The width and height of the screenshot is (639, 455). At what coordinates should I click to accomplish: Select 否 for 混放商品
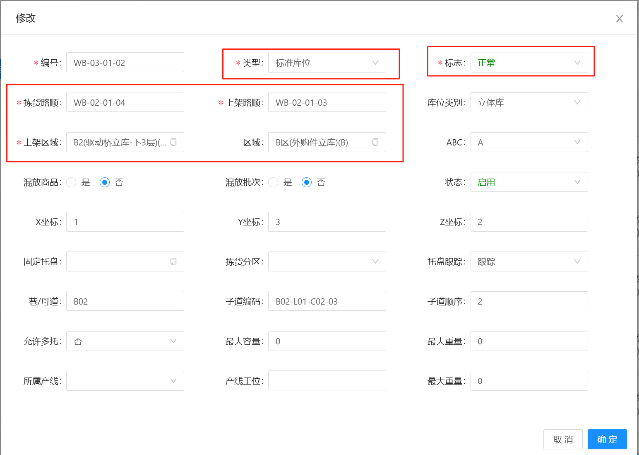[105, 182]
